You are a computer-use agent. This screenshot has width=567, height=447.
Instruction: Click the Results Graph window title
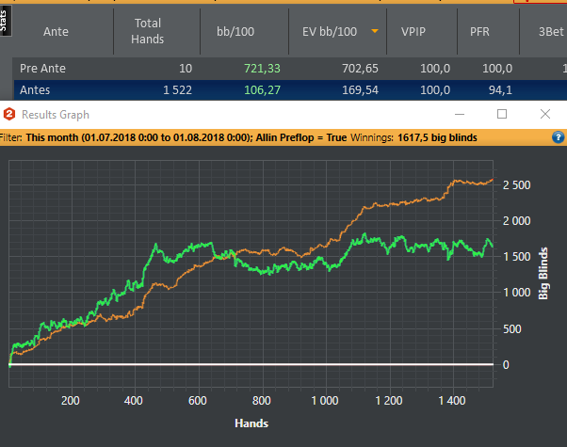coord(56,115)
